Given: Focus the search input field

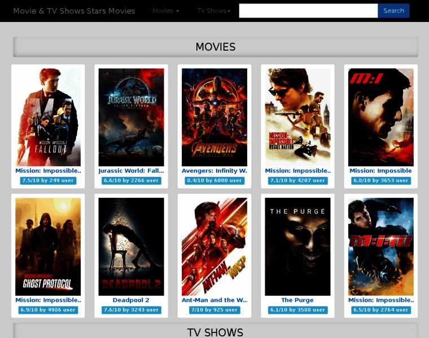Looking at the screenshot, I should point(308,11).
